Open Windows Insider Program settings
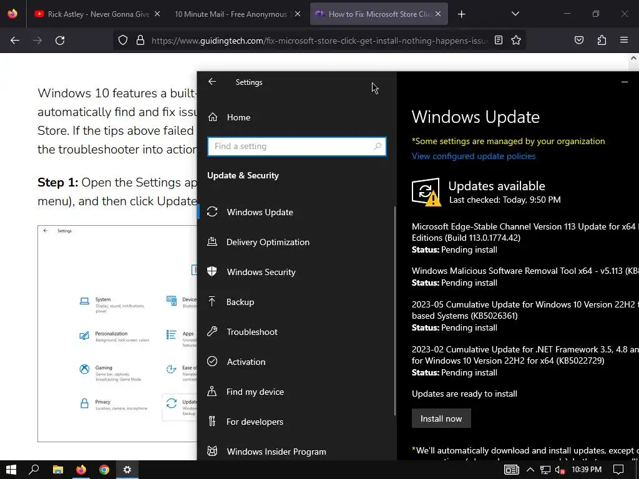This screenshot has height=479, width=639. 296,452
